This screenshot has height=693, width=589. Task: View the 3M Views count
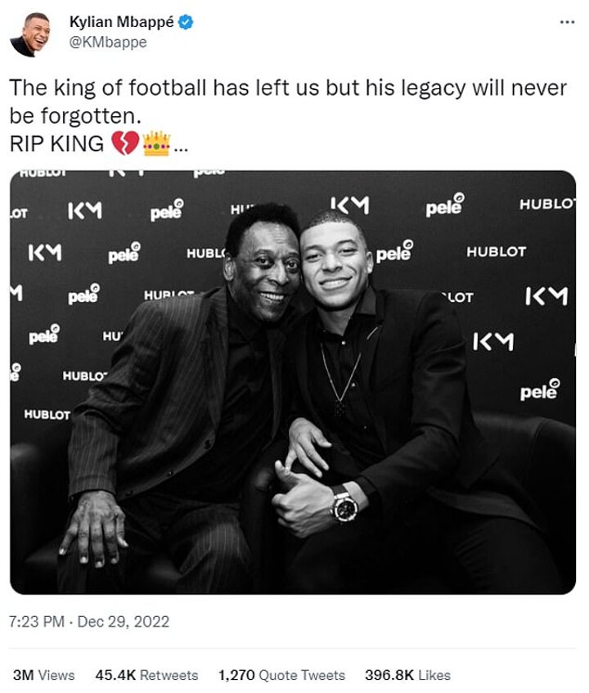tap(43, 675)
